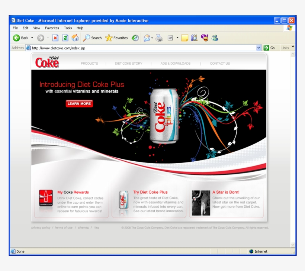Open the File menu
The height and width of the screenshot is (271, 305).
tap(15, 28)
